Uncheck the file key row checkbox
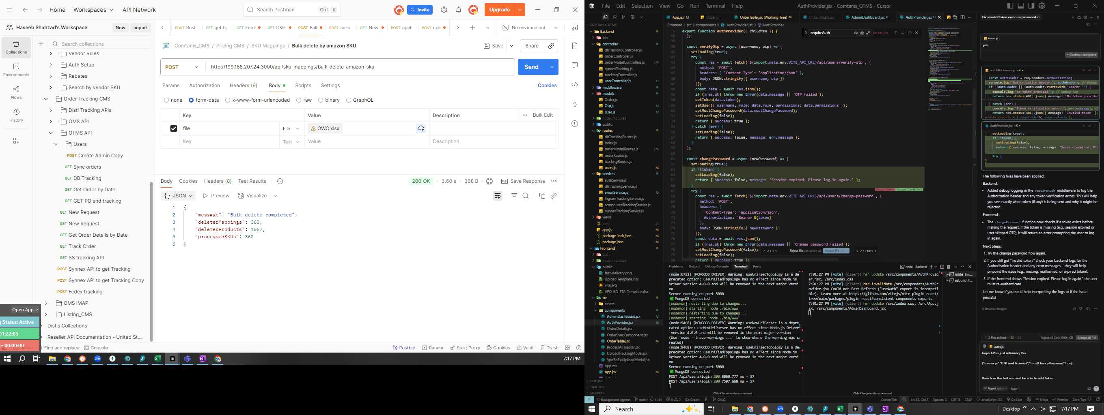The height and width of the screenshot is (415, 1104). pos(174,128)
